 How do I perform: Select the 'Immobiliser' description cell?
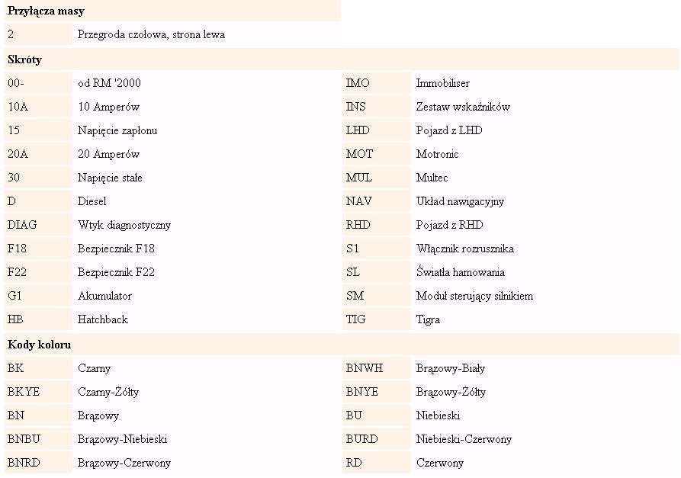[443, 83]
